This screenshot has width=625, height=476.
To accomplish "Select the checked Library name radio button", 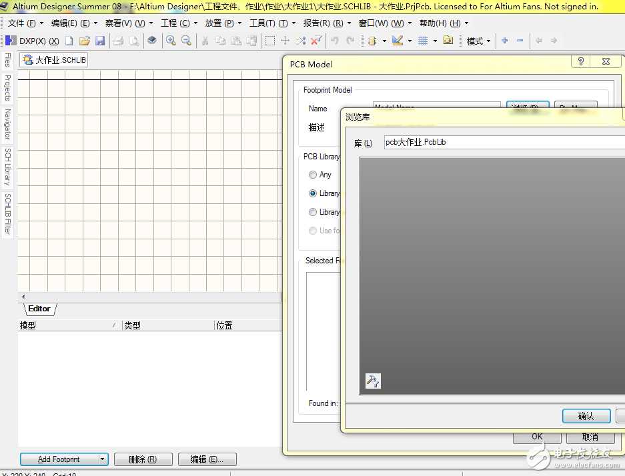I will (312, 193).
